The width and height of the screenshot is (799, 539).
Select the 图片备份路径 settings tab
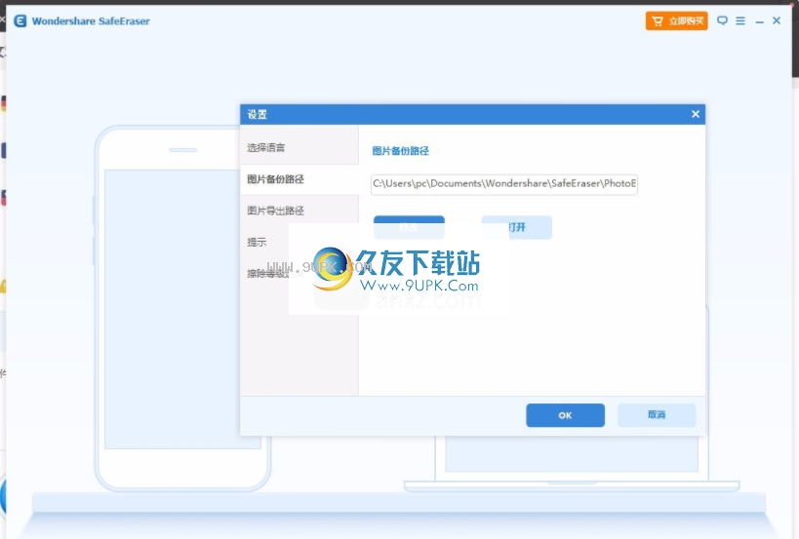pos(300,179)
